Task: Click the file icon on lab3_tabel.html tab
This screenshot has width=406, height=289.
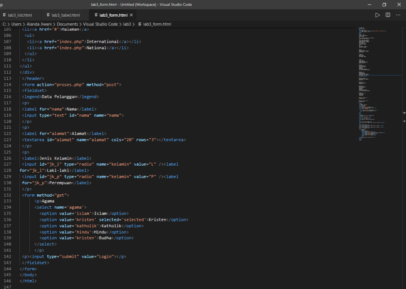Action: click(x=48, y=15)
